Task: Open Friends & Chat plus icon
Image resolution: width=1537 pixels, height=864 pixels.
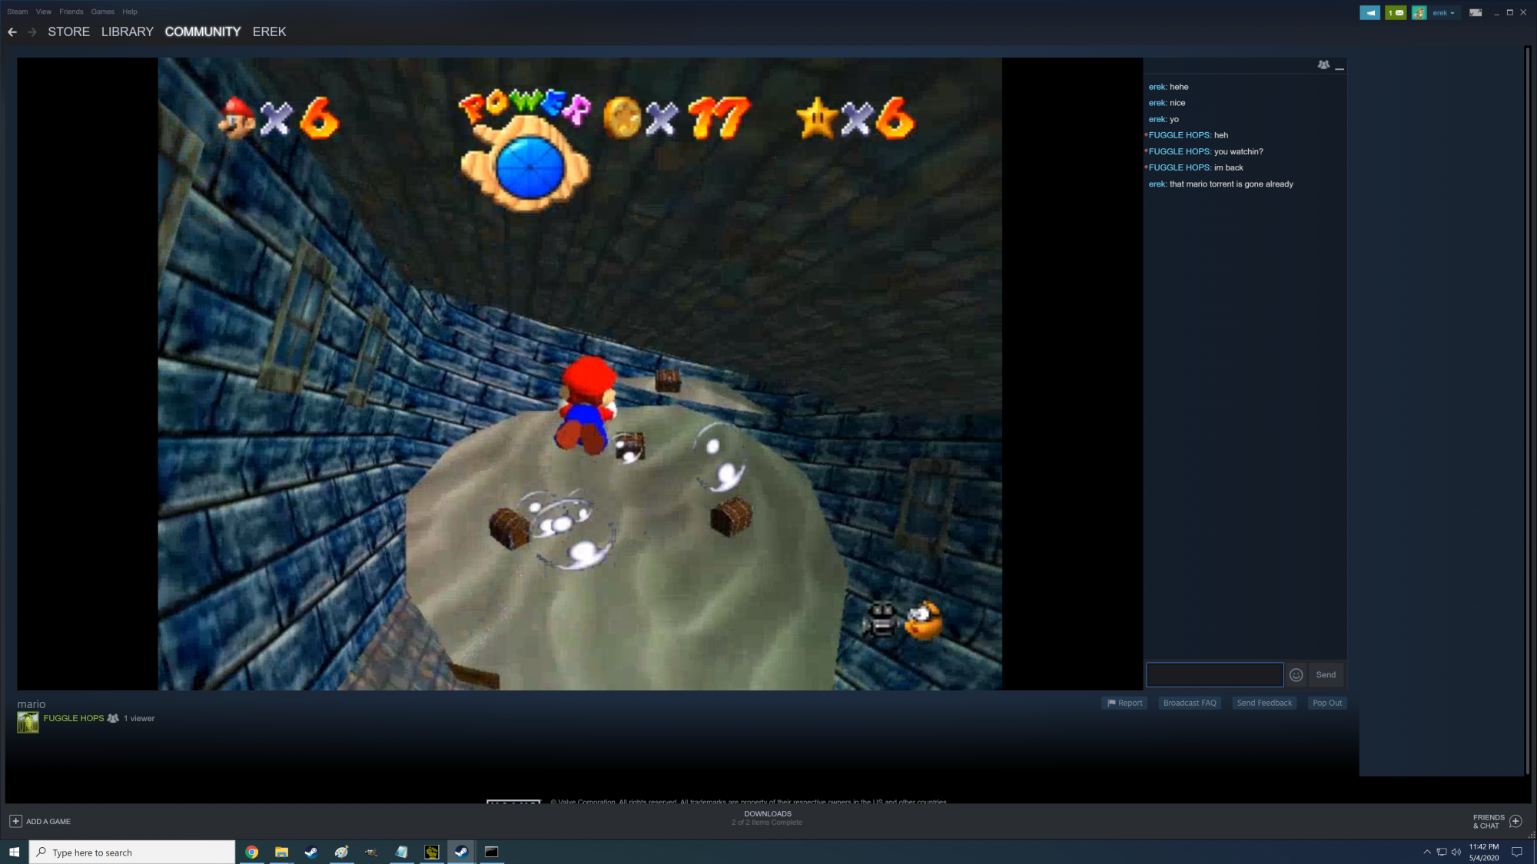Action: coord(1515,821)
